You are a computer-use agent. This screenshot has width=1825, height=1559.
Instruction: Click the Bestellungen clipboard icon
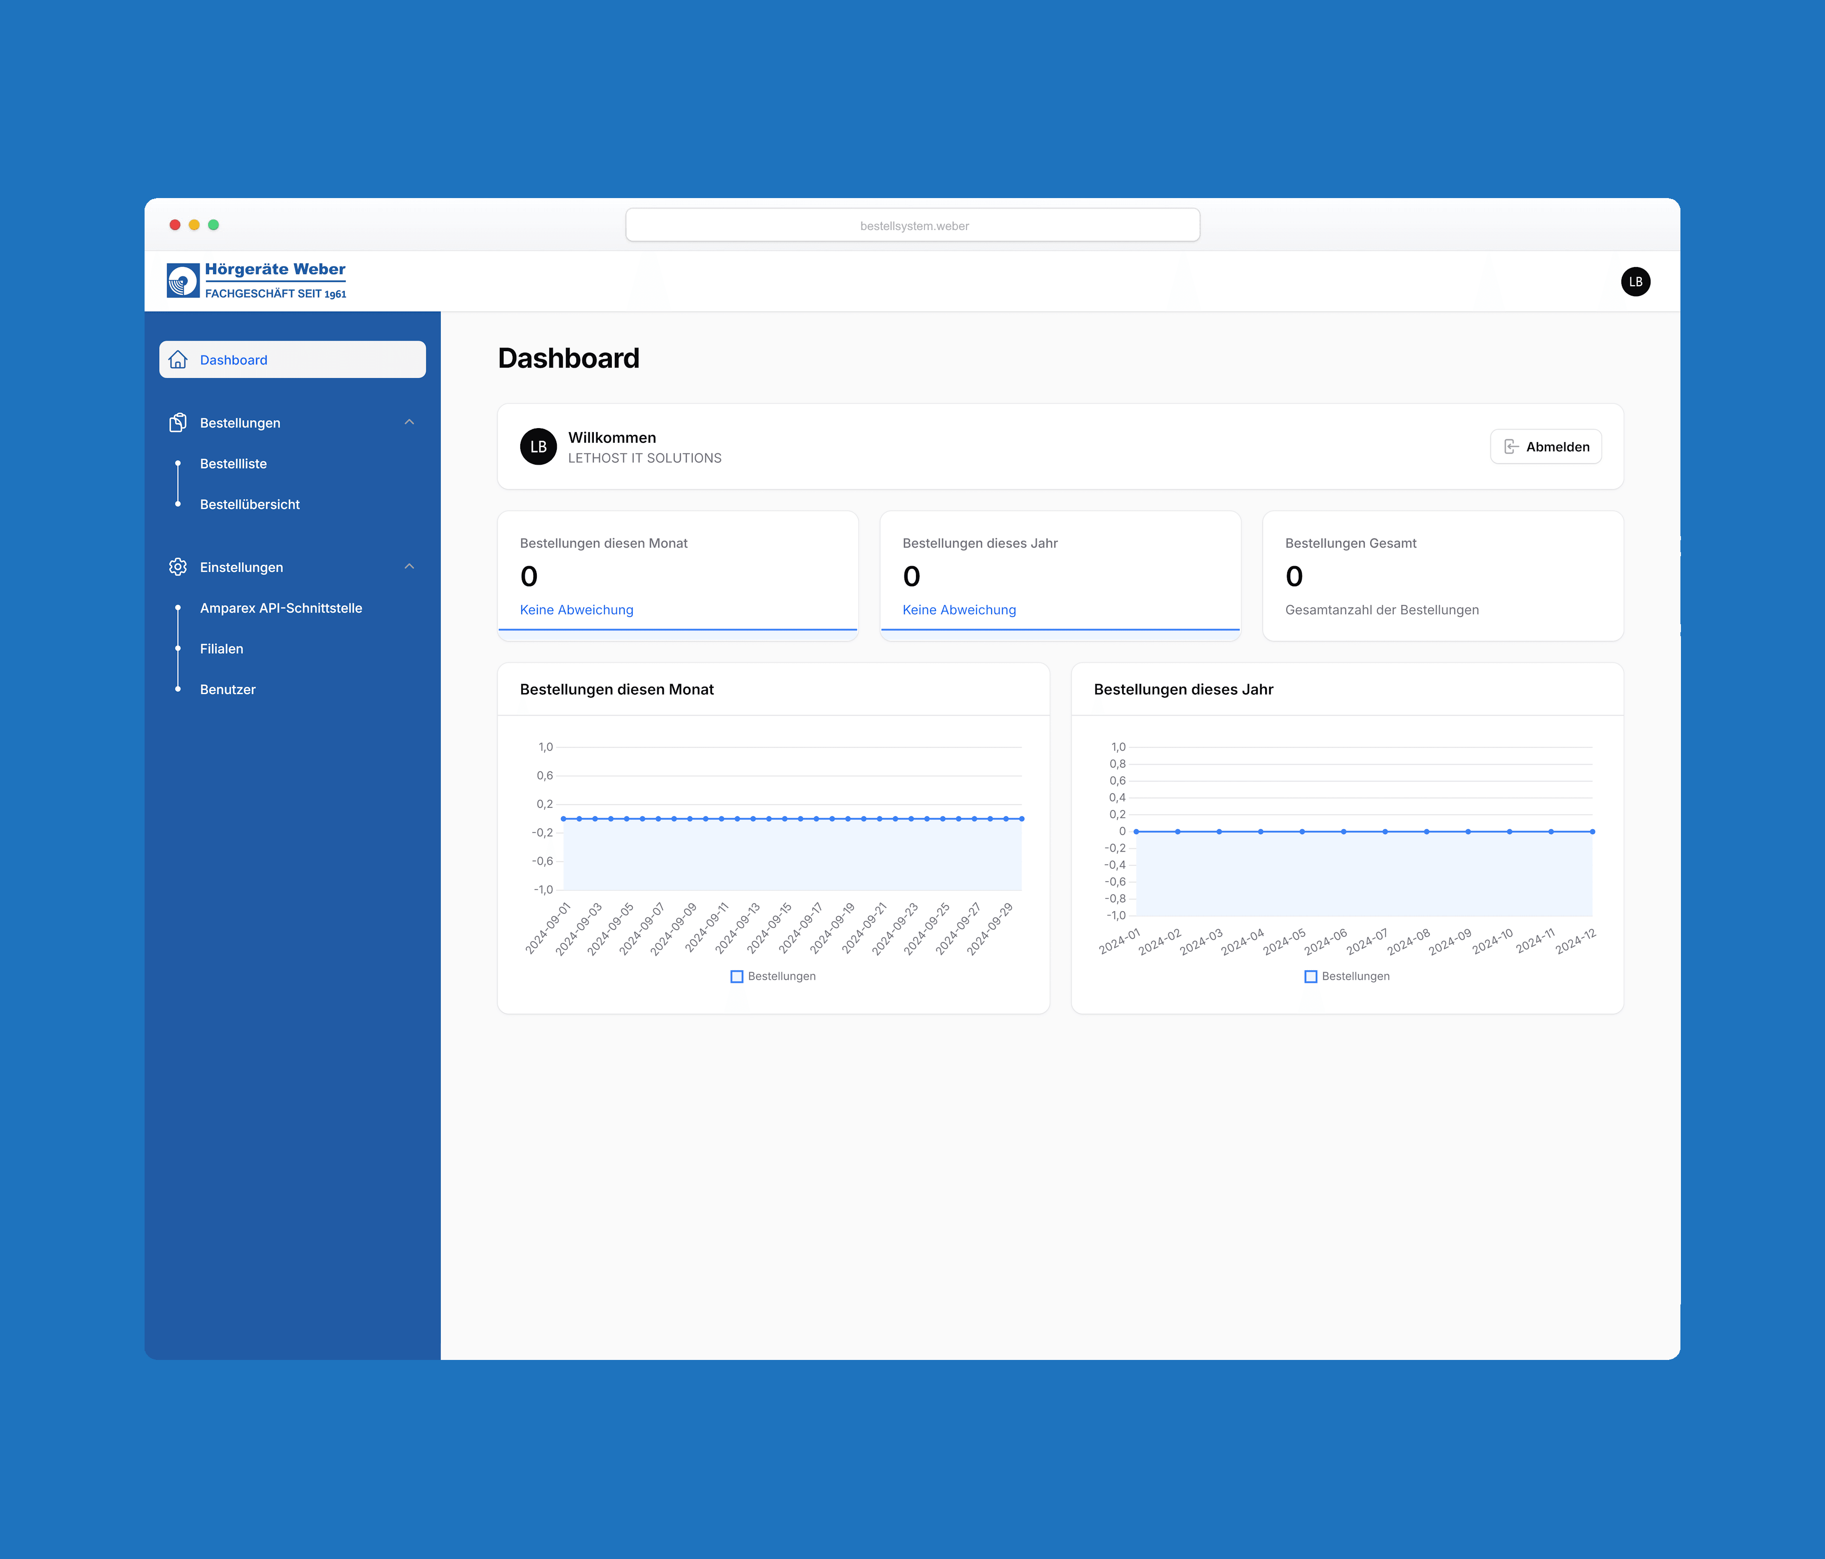178,423
